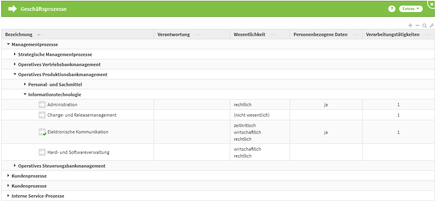Open the Extras dropdown
This screenshot has width=436, height=202.
click(411, 9)
